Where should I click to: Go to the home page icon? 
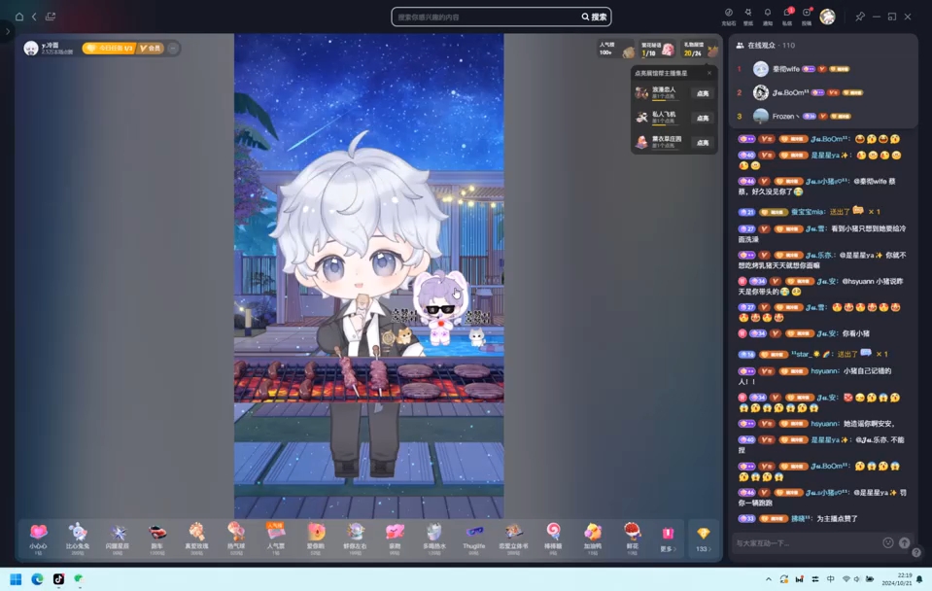pyautogui.click(x=19, y=17)
